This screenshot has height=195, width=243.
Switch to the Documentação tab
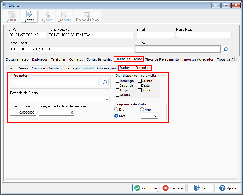click(x=17, y=59)
